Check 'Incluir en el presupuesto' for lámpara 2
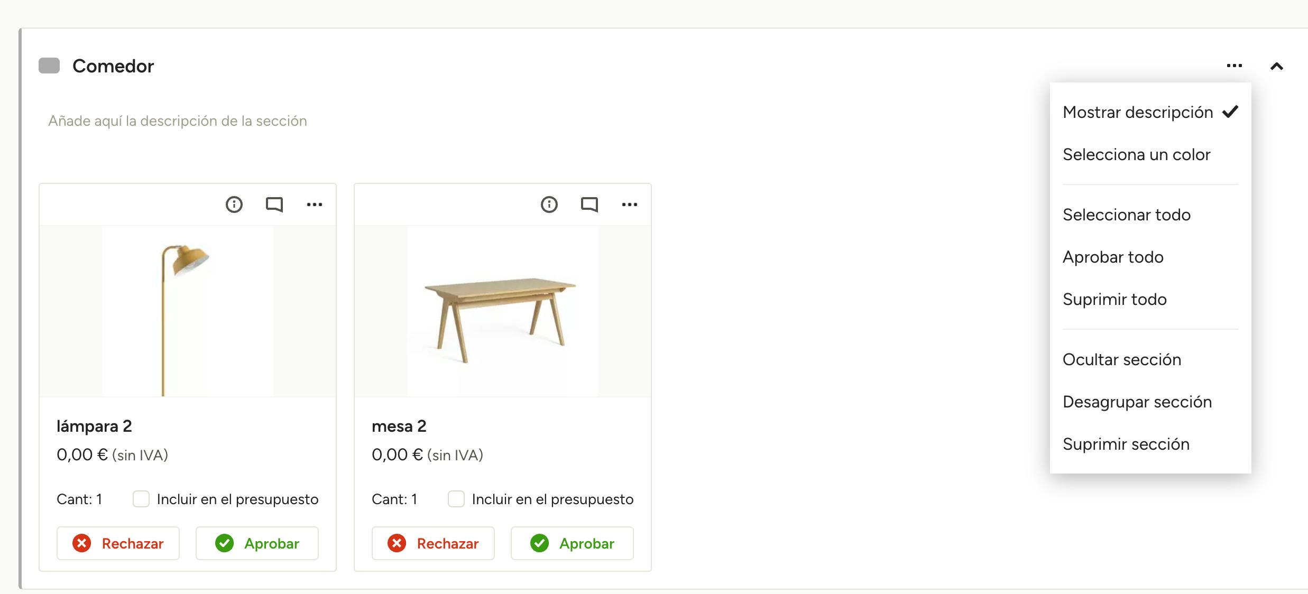The width and height of the screenshot is (1308, 594). coord(141,499)
